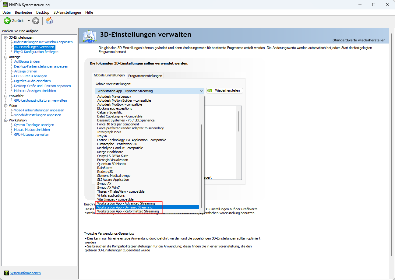Select Blocking app exceptions preset
This screenshot has width=395, height=280.
tap(147, 108)
